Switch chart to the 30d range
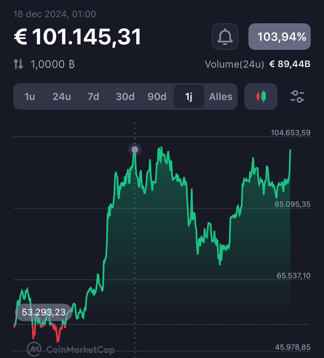Screen dimensions: 324x358 click(x=125, y=96)
